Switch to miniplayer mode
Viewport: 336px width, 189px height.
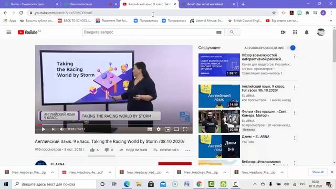(x=167, y=129)
